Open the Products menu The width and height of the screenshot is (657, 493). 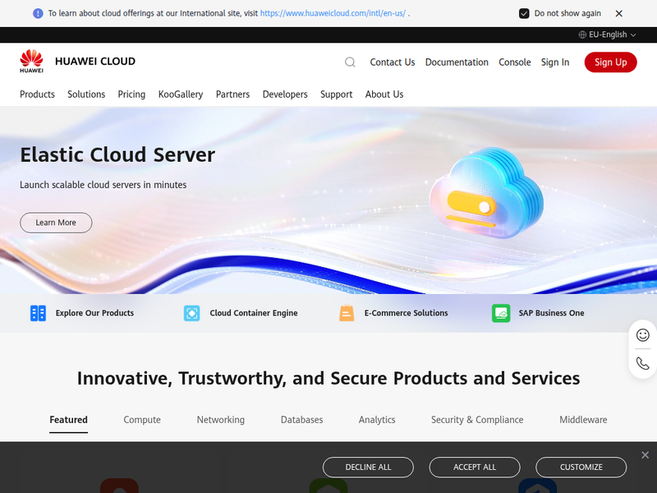pyautogui.click(x=37, y=94)
